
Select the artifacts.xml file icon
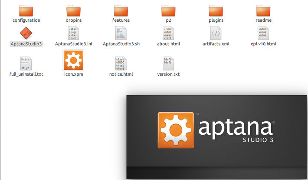coord(216,33)
